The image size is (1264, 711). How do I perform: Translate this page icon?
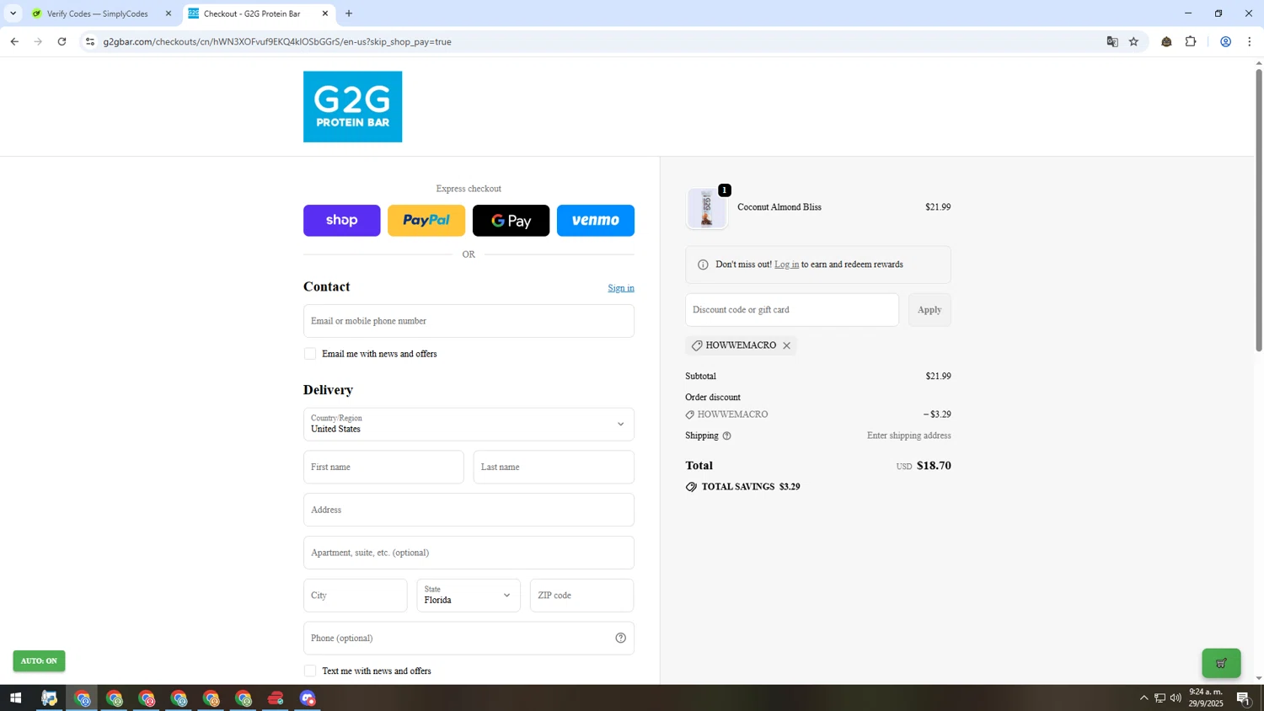(x=1112, y=41)
